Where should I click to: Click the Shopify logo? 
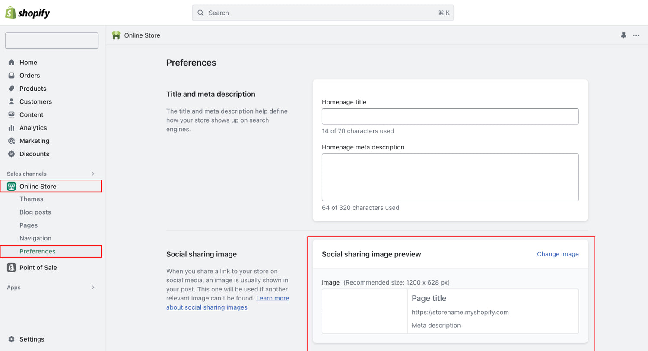[x=27, y=13]
